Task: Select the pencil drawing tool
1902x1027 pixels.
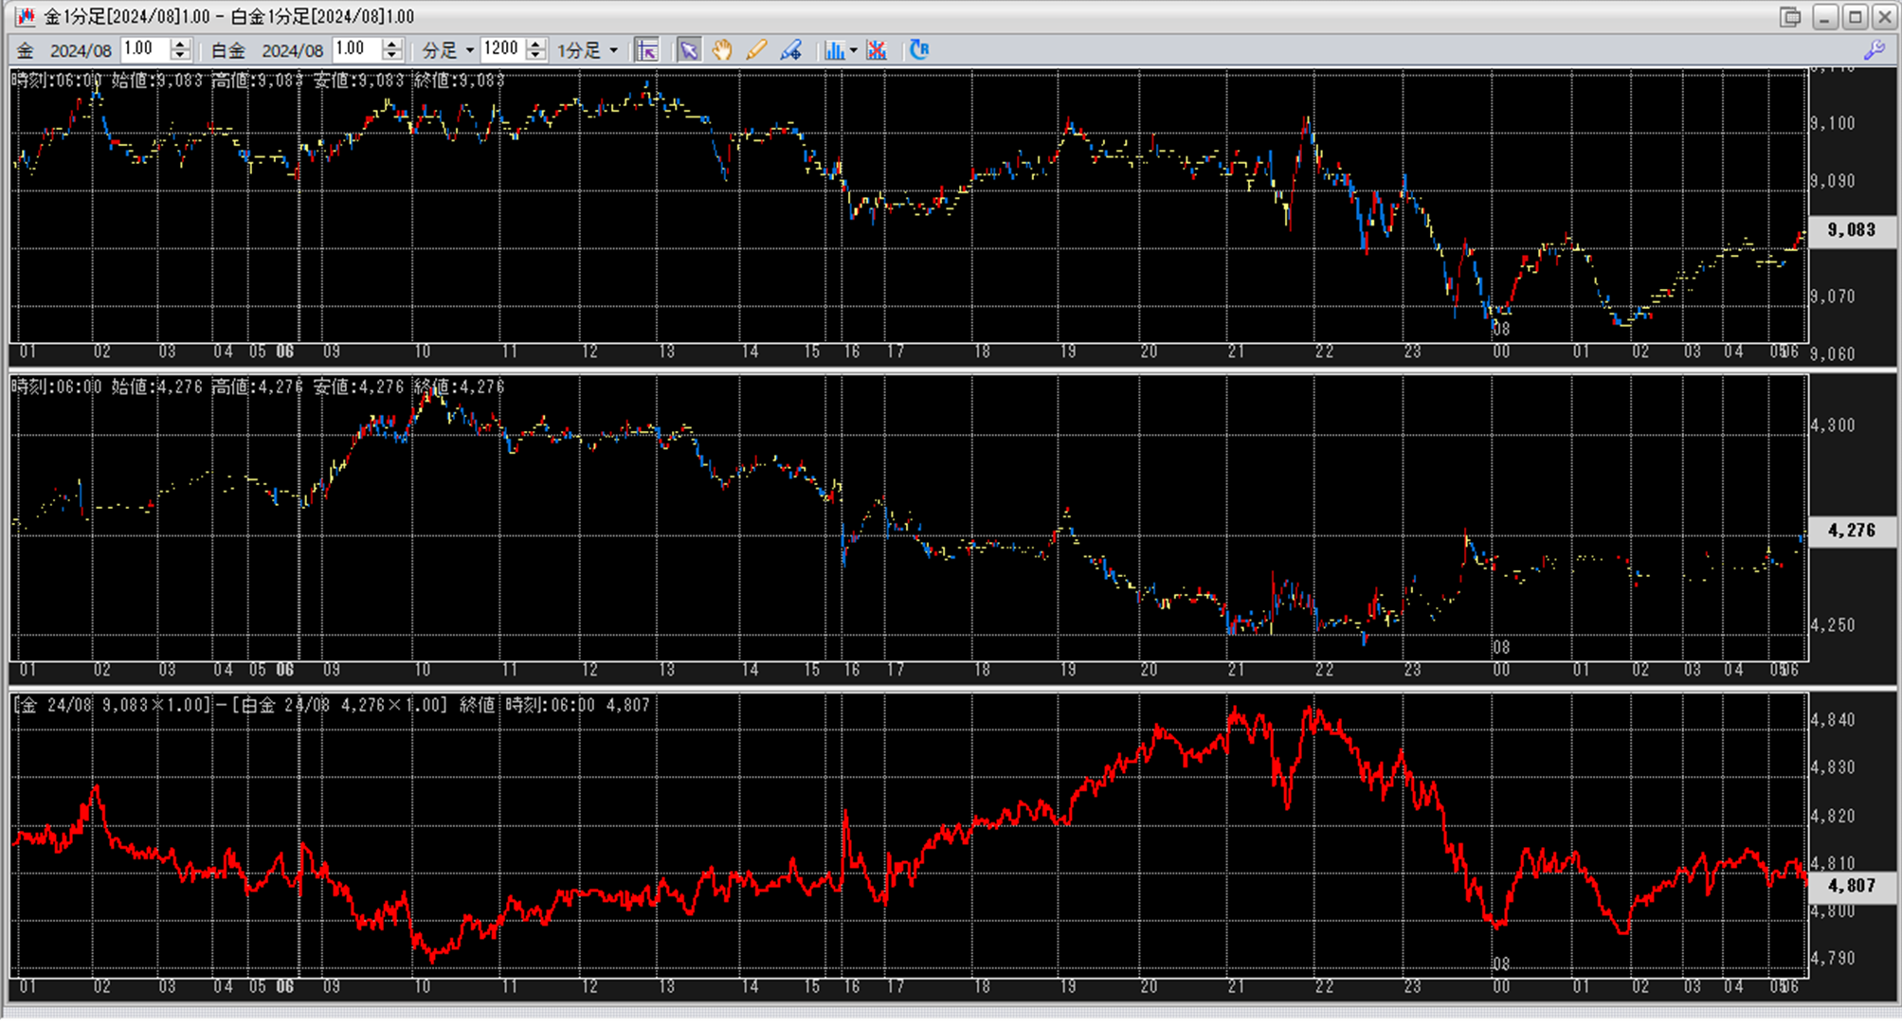Action: [756, 50]
